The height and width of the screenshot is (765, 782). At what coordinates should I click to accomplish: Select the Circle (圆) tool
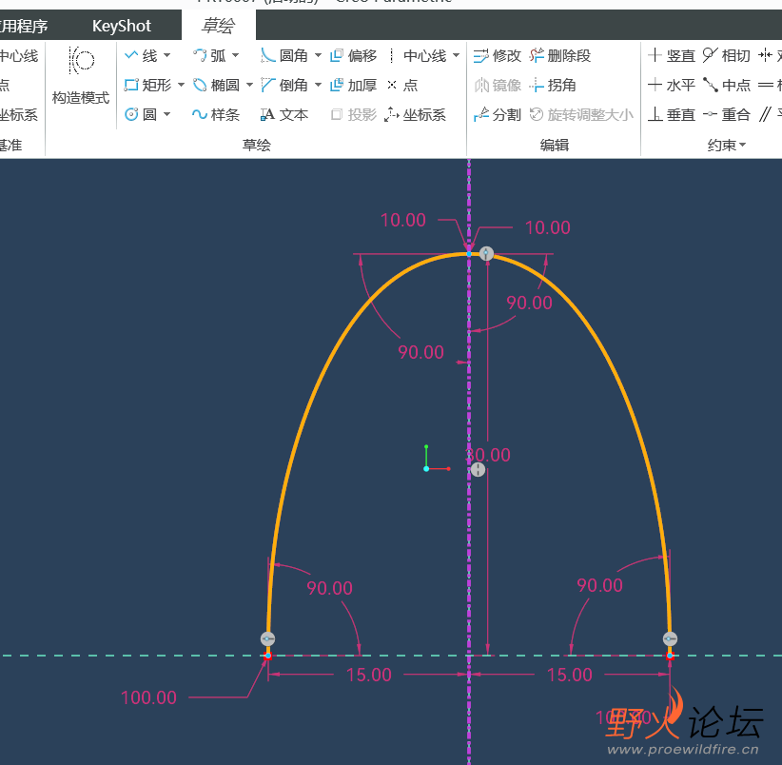(141, 115)
